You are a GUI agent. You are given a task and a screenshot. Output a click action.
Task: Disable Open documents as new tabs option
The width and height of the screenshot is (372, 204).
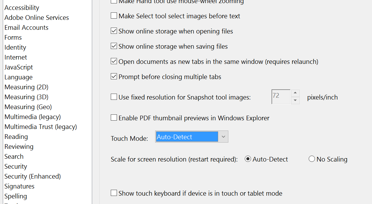pyautogui.click(x=114, y=61)
